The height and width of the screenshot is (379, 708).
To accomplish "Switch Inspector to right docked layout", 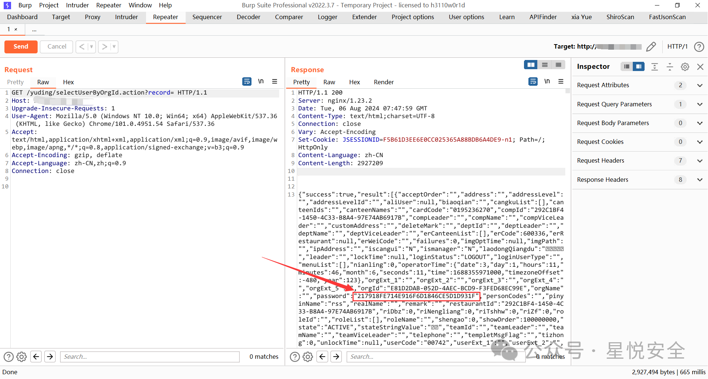I will click(639, 67).
